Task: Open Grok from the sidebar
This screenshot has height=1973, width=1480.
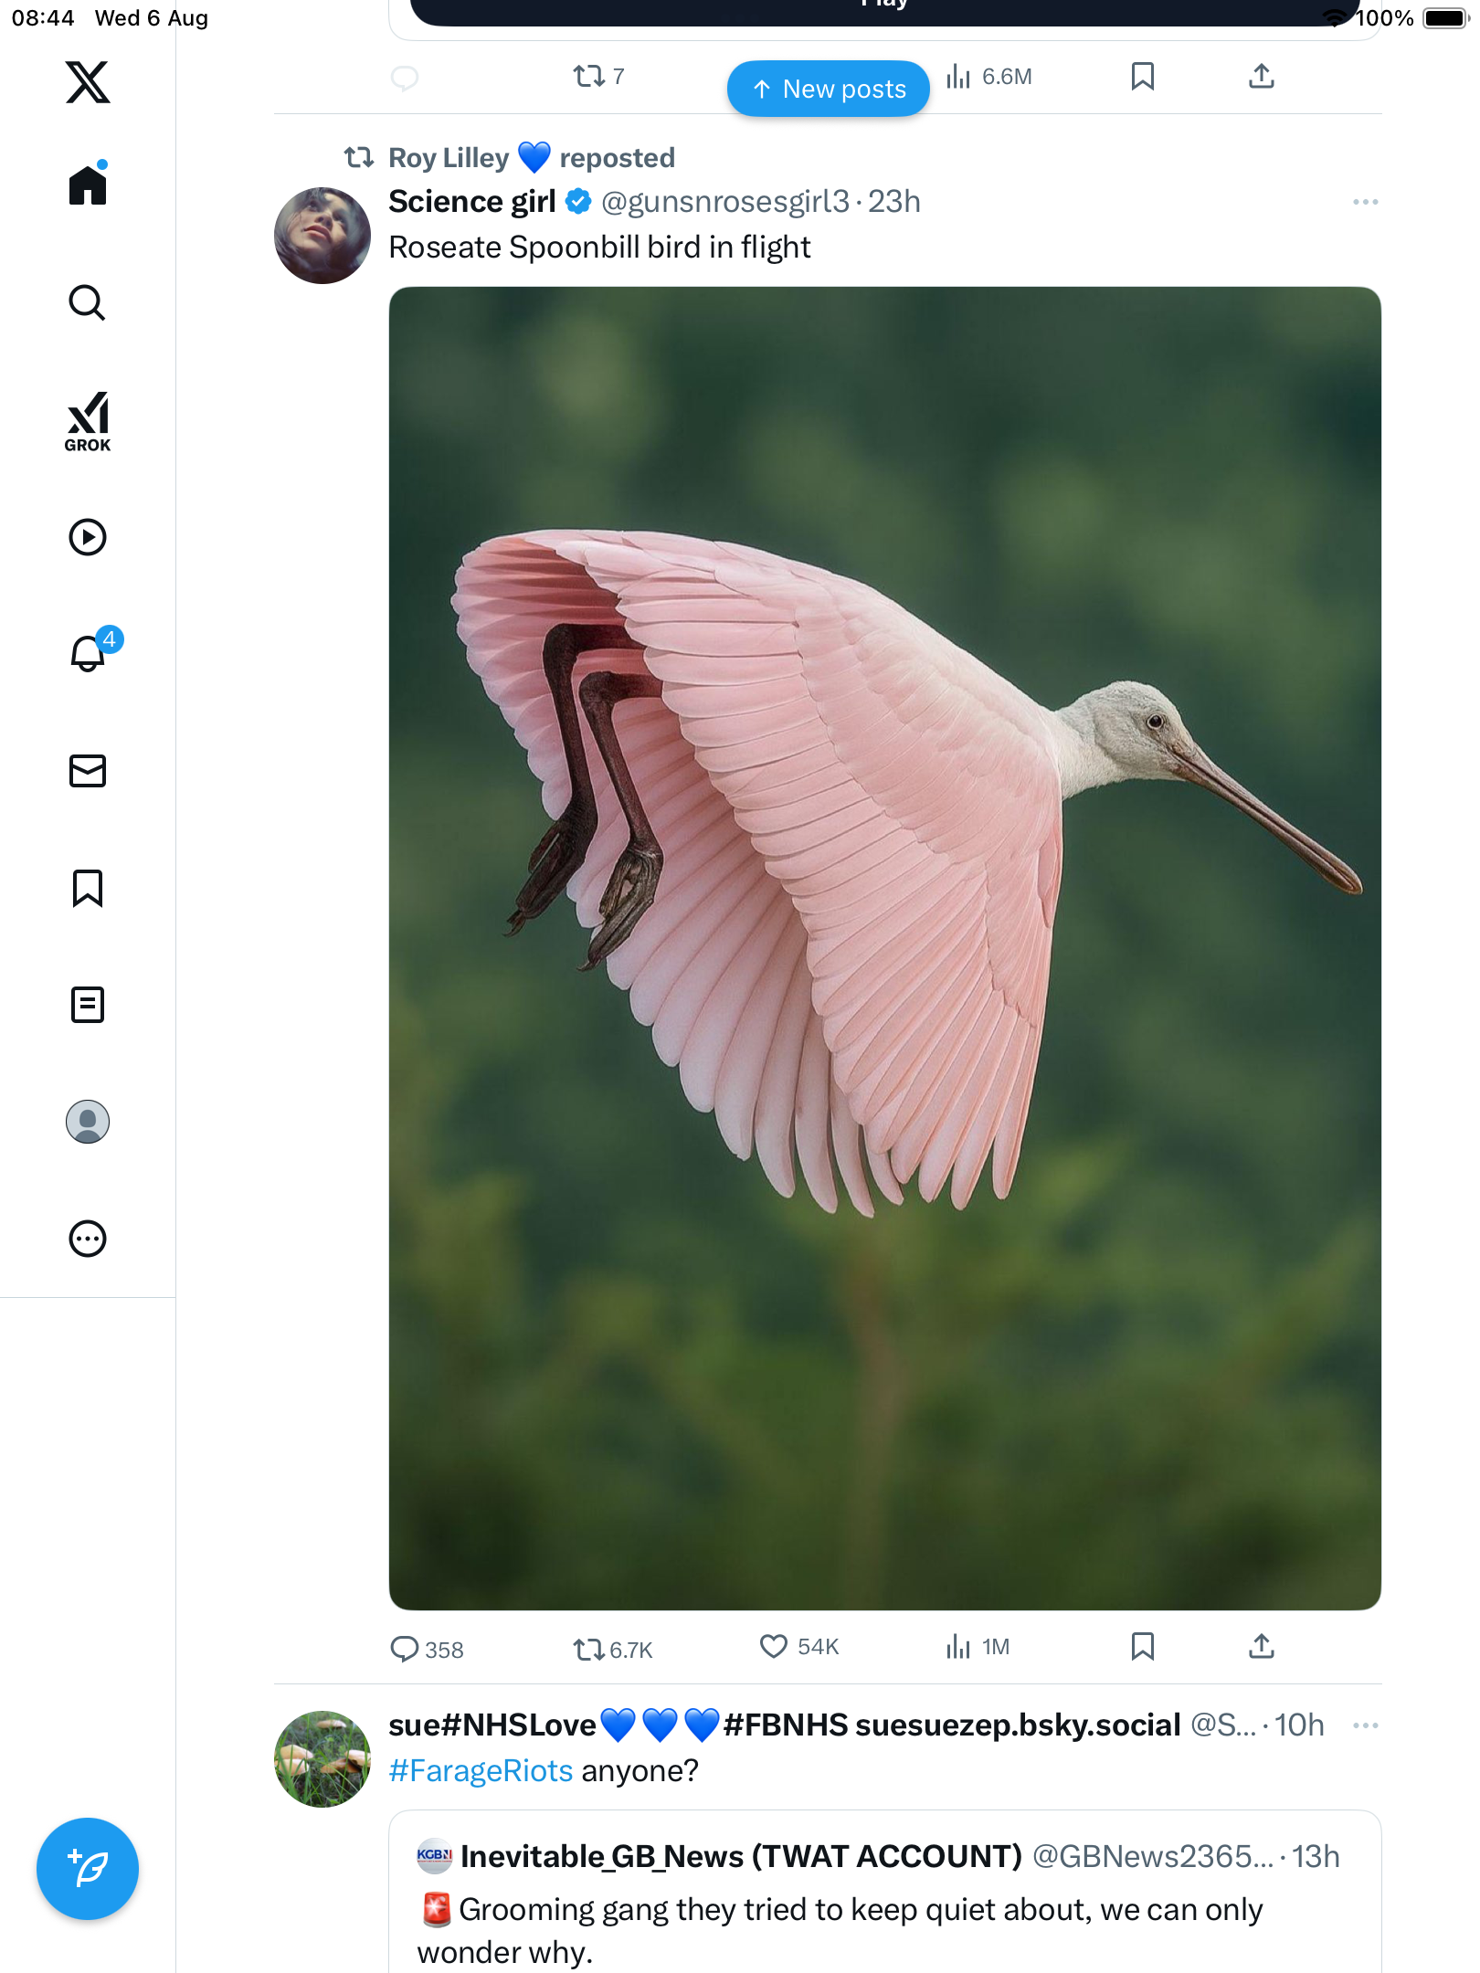Action: [x=88, y=421]
